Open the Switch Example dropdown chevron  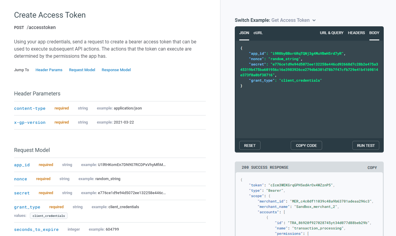(314, 20)
